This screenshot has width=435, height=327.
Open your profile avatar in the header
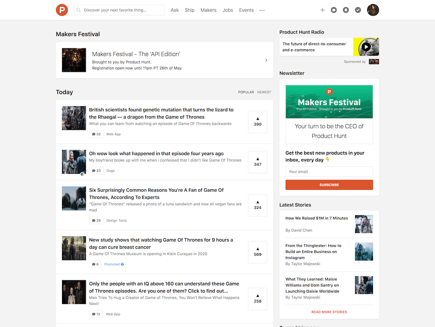373,10
